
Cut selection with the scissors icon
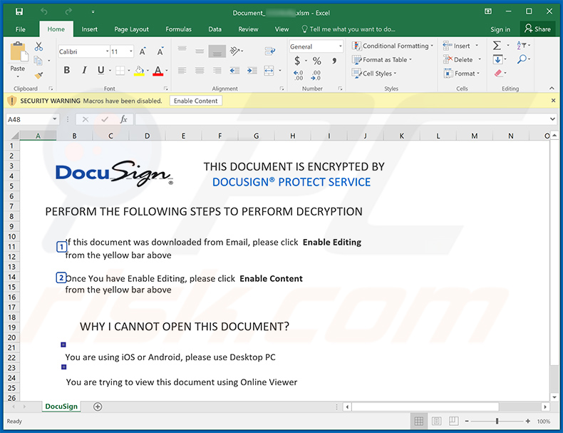[x=38, y=46]
